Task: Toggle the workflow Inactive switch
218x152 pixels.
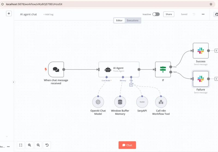Action: 156,14
